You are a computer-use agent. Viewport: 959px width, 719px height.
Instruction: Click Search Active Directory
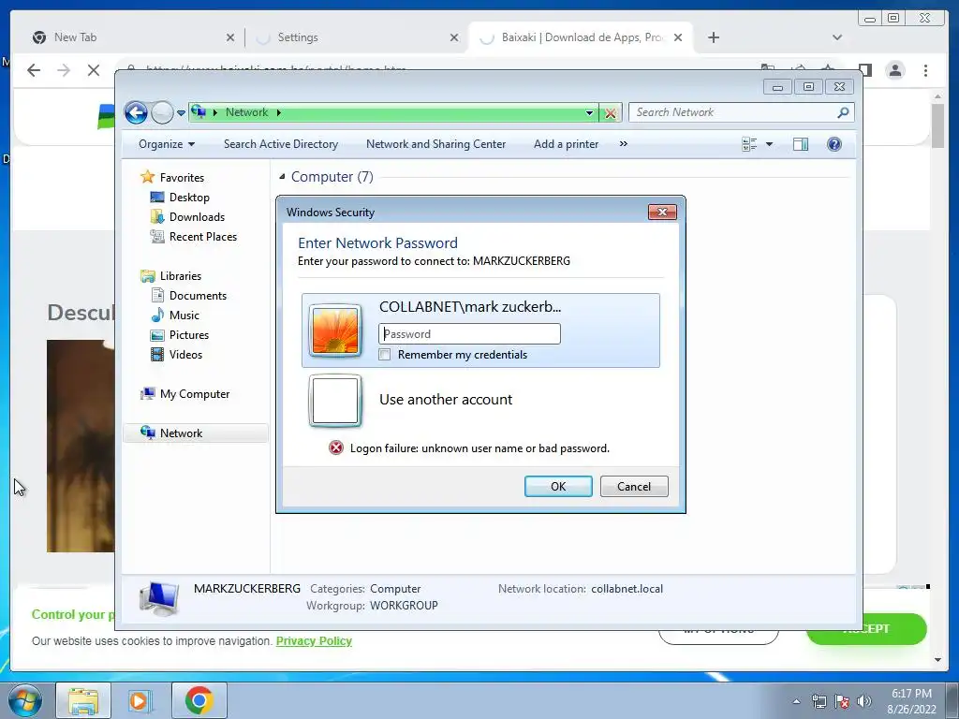(x=281, y=144)
